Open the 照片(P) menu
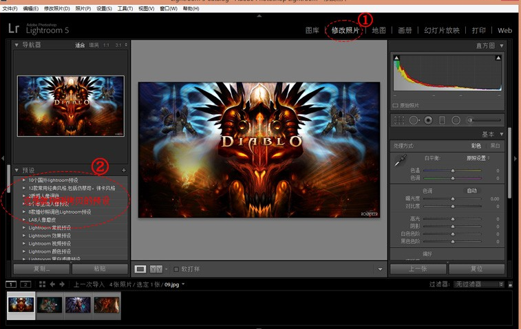521x329 pixels. point(83,9)
